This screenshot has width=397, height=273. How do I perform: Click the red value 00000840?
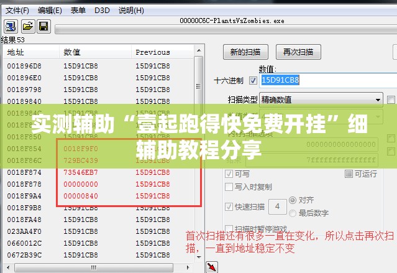click(x=81, y=196)
